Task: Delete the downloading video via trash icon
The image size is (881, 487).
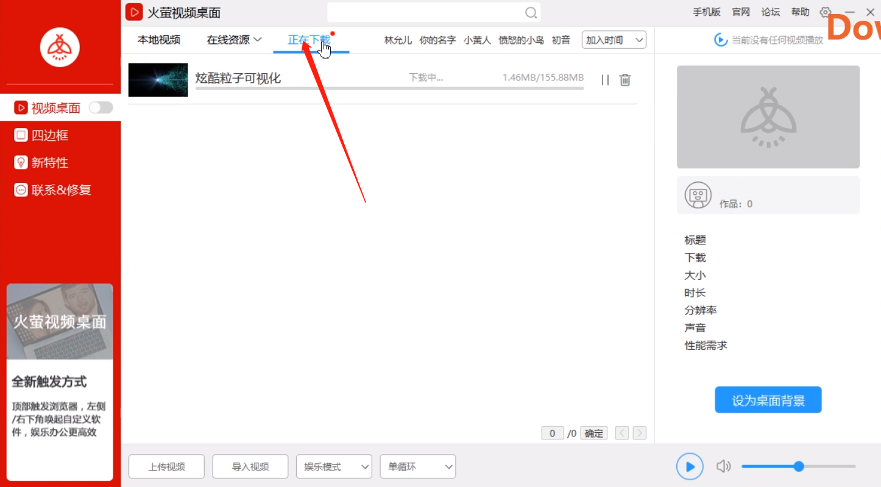Action: 624,79
